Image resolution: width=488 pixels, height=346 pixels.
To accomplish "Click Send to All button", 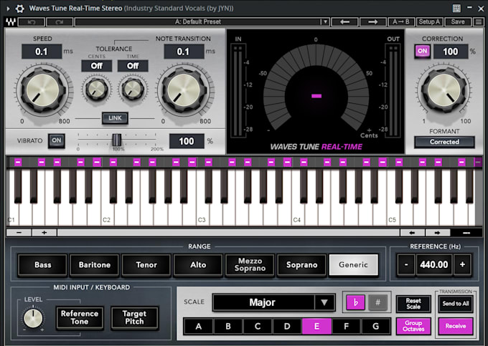I will 456,304.
